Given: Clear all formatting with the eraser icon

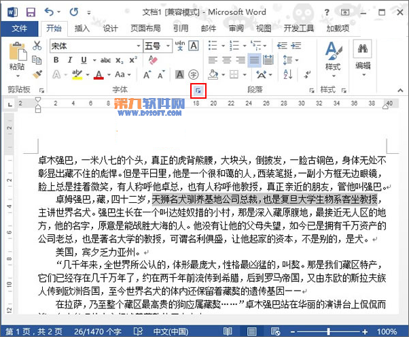Looking at the screenshot, I should tap(153, 60).
